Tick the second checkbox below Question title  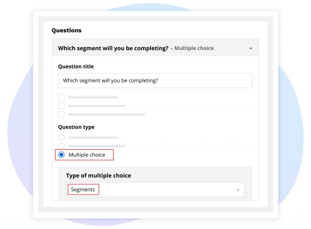click(x=61, y=106)
